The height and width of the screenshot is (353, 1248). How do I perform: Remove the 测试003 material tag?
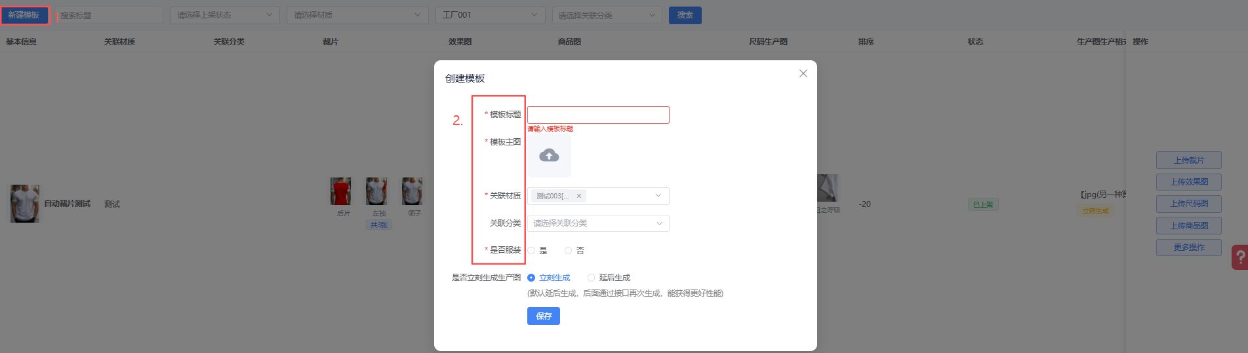click(578, 196)
